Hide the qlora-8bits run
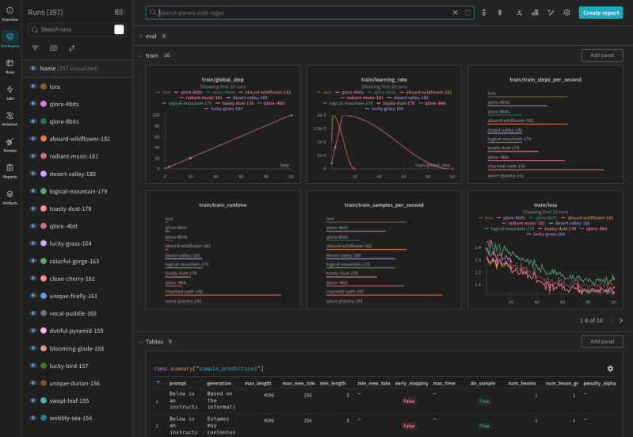The height and width of the screenshot is (437, 633). (x=33, y=121)
